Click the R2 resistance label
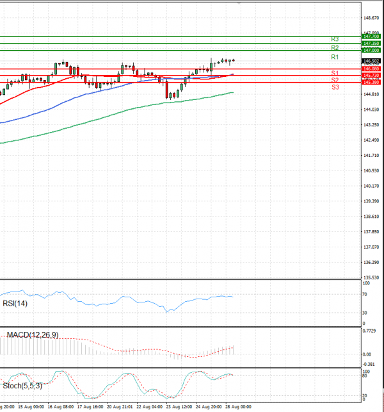The width and height of the screenshot is (384, 412). (x=335, y=48)
